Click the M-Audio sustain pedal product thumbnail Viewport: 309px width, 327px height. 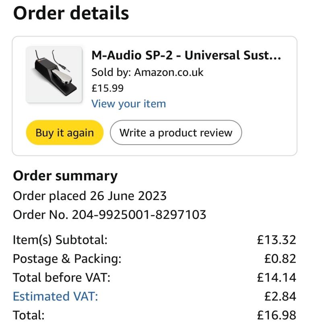(54, 74)
